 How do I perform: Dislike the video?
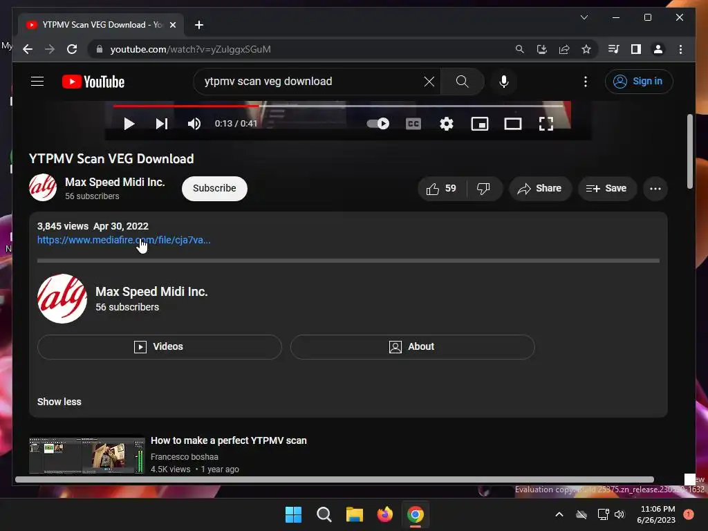point(483,188)
